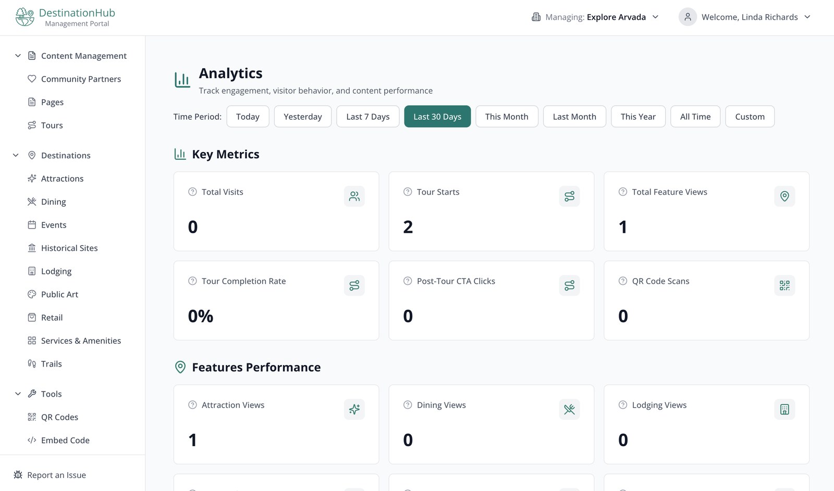The image size is (834, 491).
Task: Select the Last 7 Days period
Action: 368,117
